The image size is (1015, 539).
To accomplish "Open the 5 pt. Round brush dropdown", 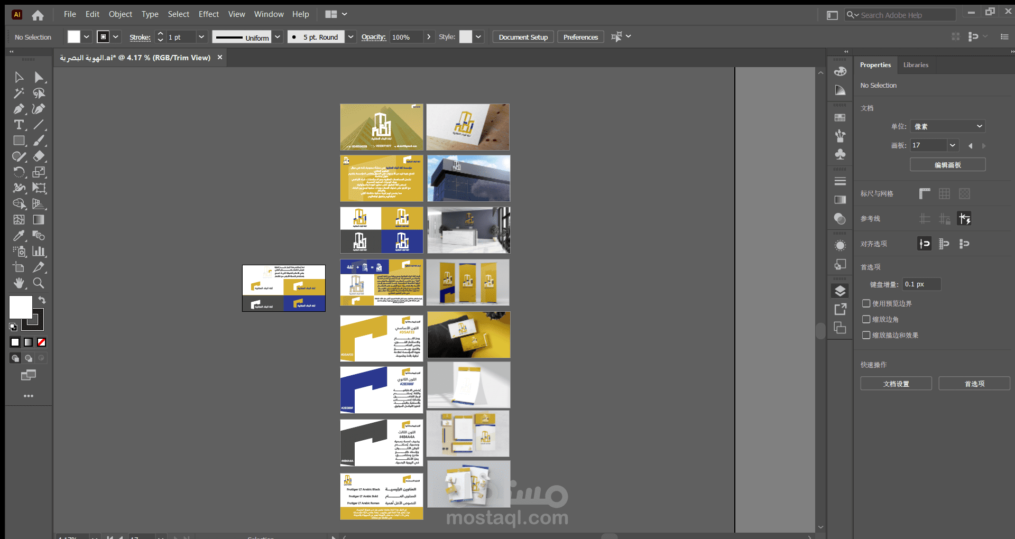I will [350, 37].
